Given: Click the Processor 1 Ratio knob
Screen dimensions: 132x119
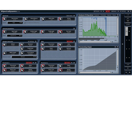Looking at the screenshot, I should (x=22, y=66).
